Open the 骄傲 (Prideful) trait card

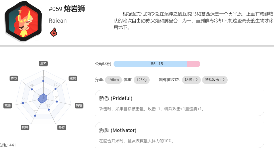click(x=179, y=103)
